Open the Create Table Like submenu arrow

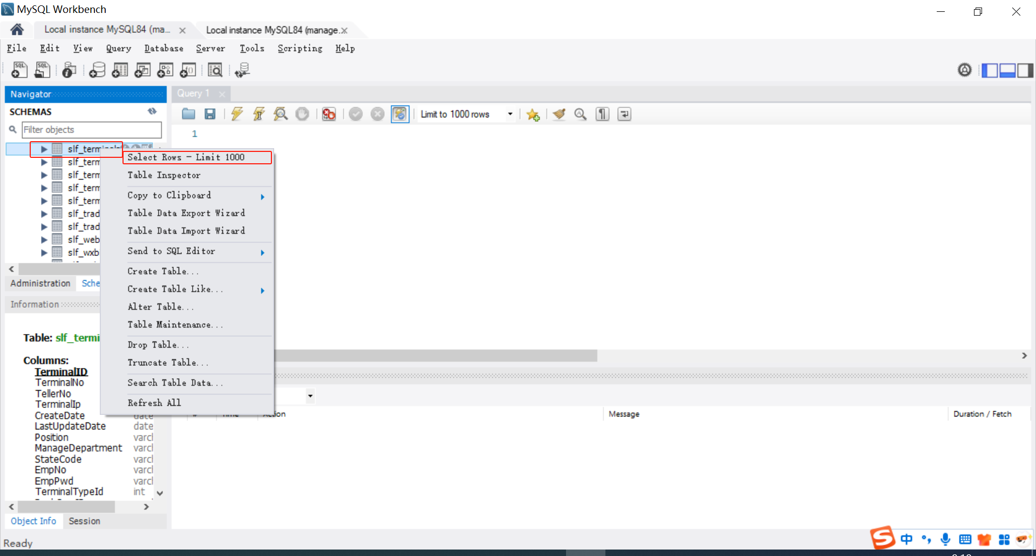pos(263,290)
